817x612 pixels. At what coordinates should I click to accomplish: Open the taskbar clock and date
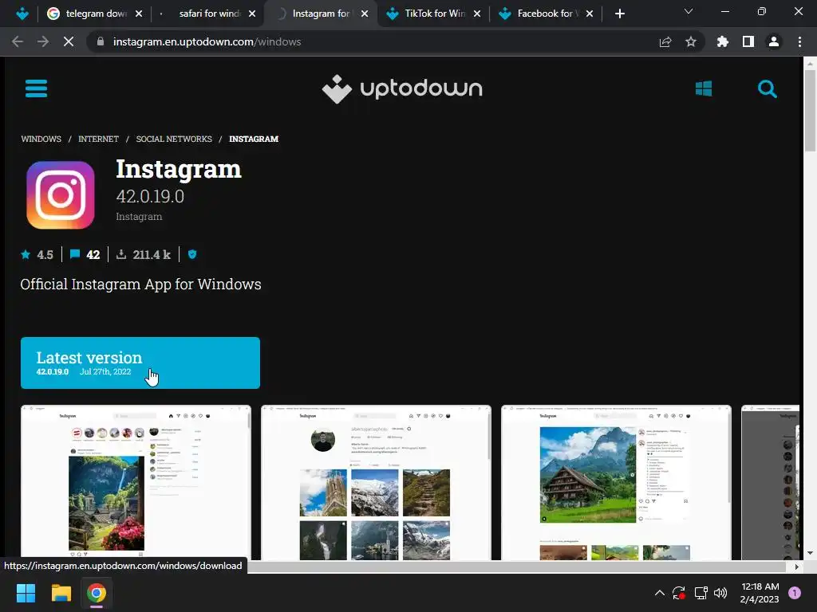[x=760, y=593]
